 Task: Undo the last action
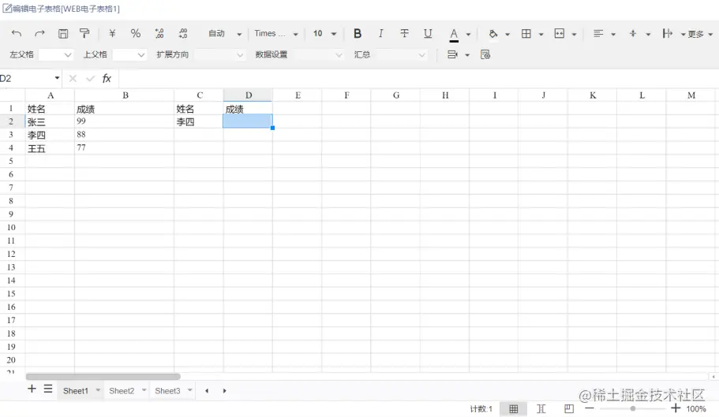click(x=17, y=33)
